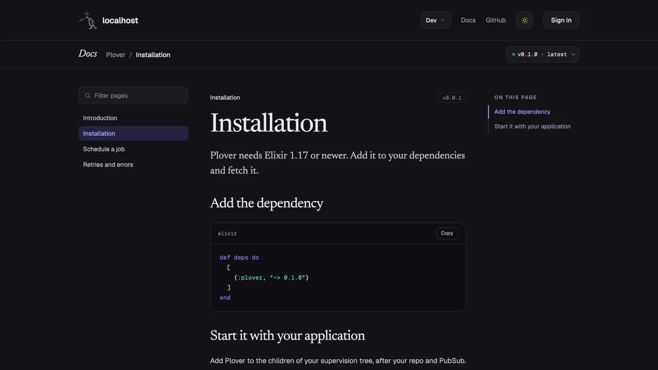Viewport: 658px width, 370px height.
Task: Click the localhost site title
Action: (x=120, y=21)
